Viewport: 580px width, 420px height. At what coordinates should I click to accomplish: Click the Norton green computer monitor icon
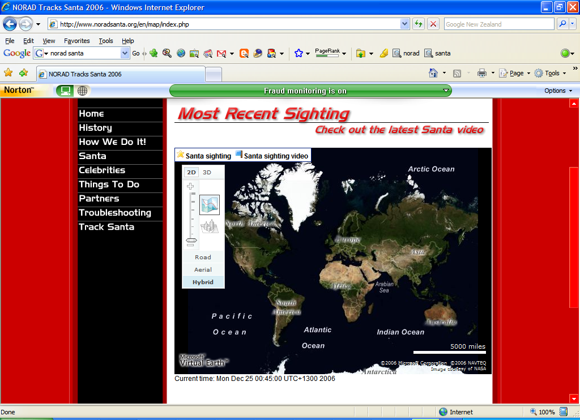click(65, 91)
